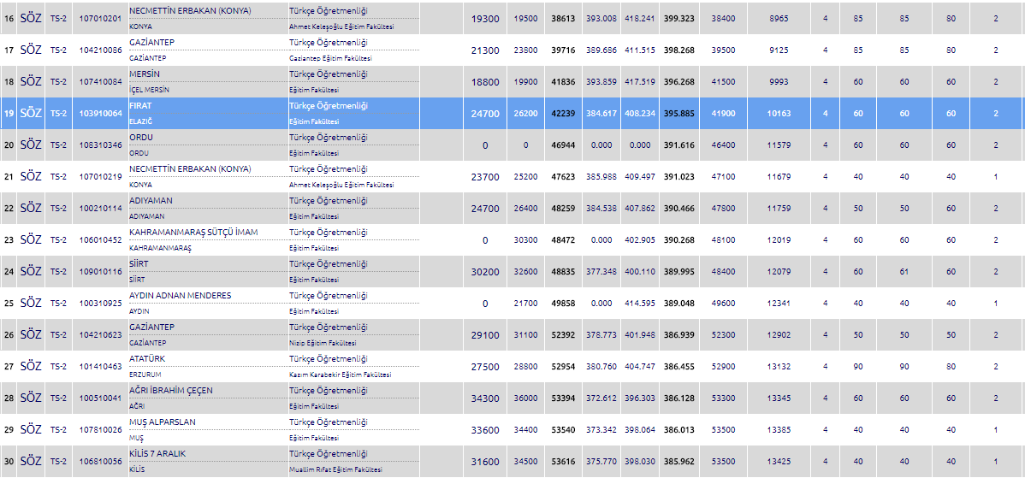Open the FIRAT university link in highlighted row
This screenshot has width=1025, height=478.
pyautogui.click(x=142, y=106)
